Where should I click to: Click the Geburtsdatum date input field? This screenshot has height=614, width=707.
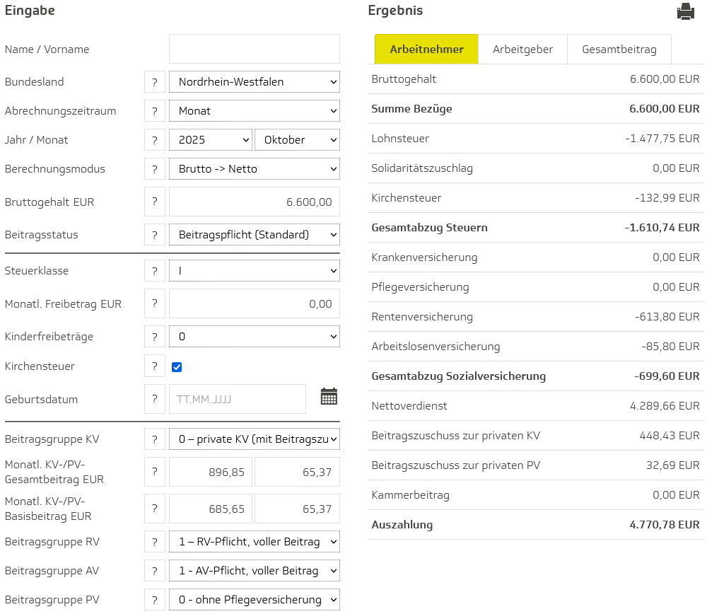pyautogui.click(x=237, y=399)
